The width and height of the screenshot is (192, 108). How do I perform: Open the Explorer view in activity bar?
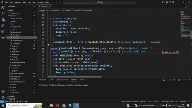(3, 7)
